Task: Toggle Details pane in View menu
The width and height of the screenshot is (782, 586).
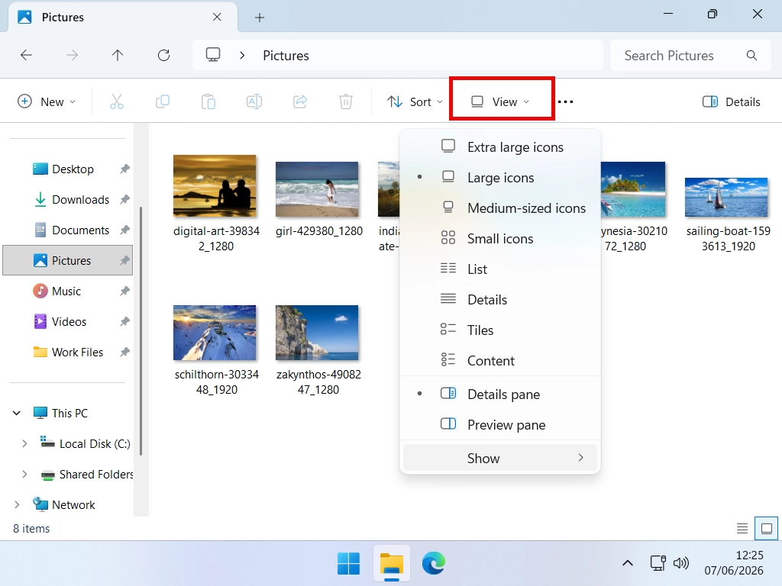Action: 500,394
